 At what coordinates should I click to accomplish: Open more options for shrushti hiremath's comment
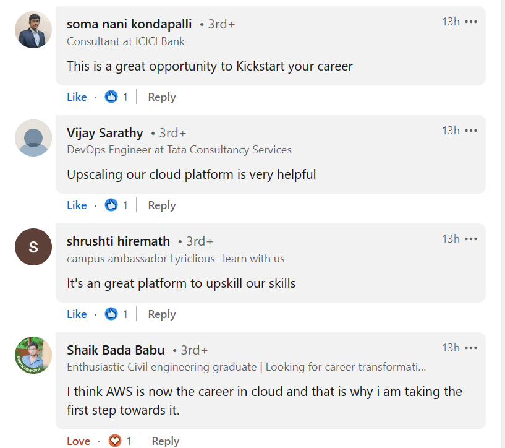[471, 239]
